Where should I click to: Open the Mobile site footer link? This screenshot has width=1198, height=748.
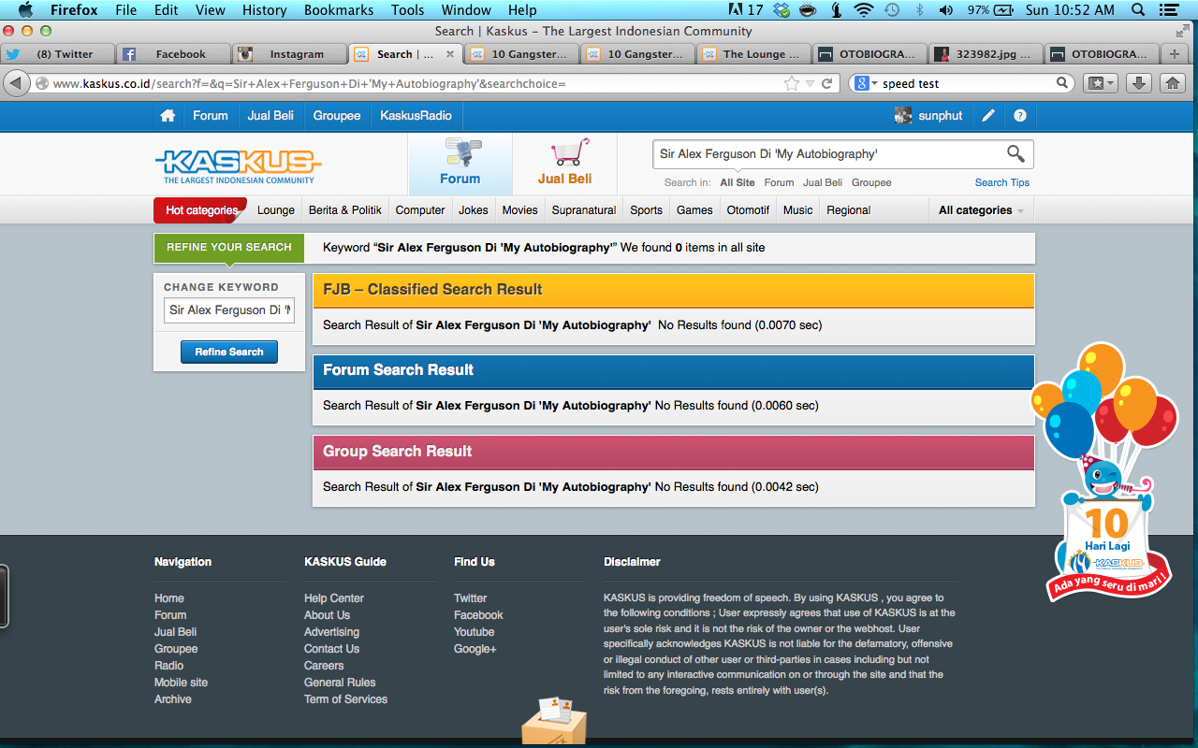point(181,683)
